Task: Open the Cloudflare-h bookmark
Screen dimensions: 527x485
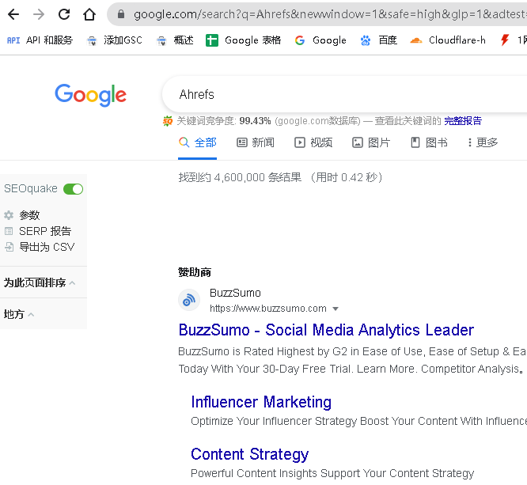Action: coord(448,40)
